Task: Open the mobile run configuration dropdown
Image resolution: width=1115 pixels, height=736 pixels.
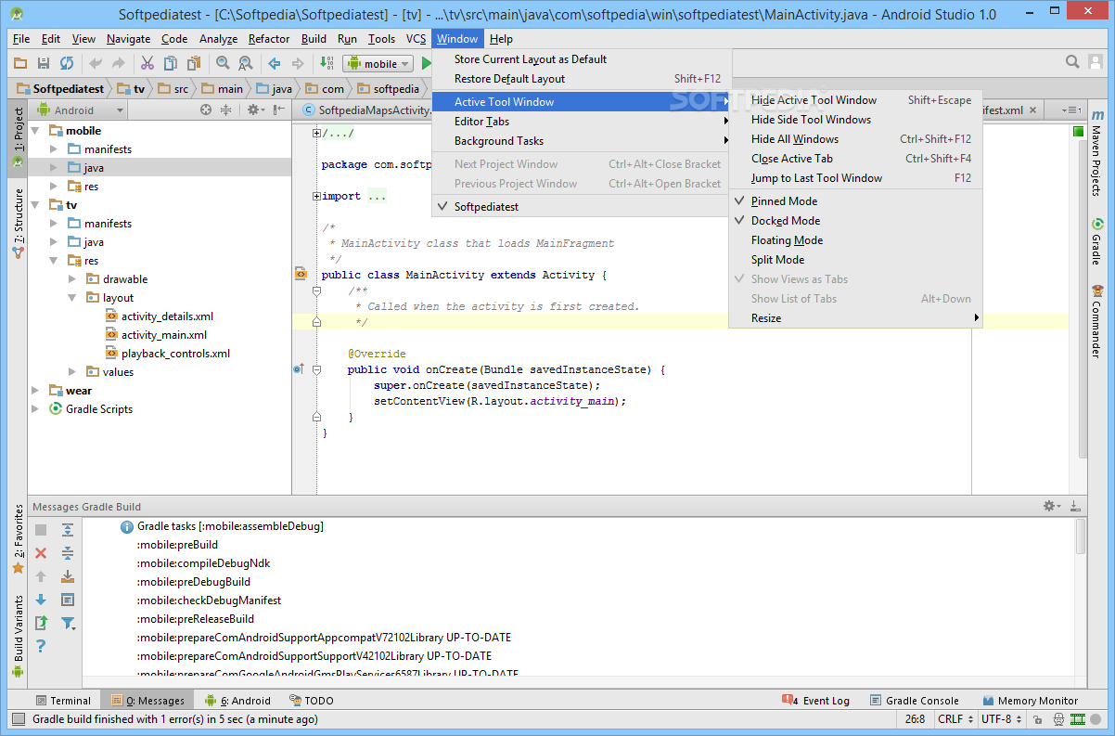Action: pos(378,63)
